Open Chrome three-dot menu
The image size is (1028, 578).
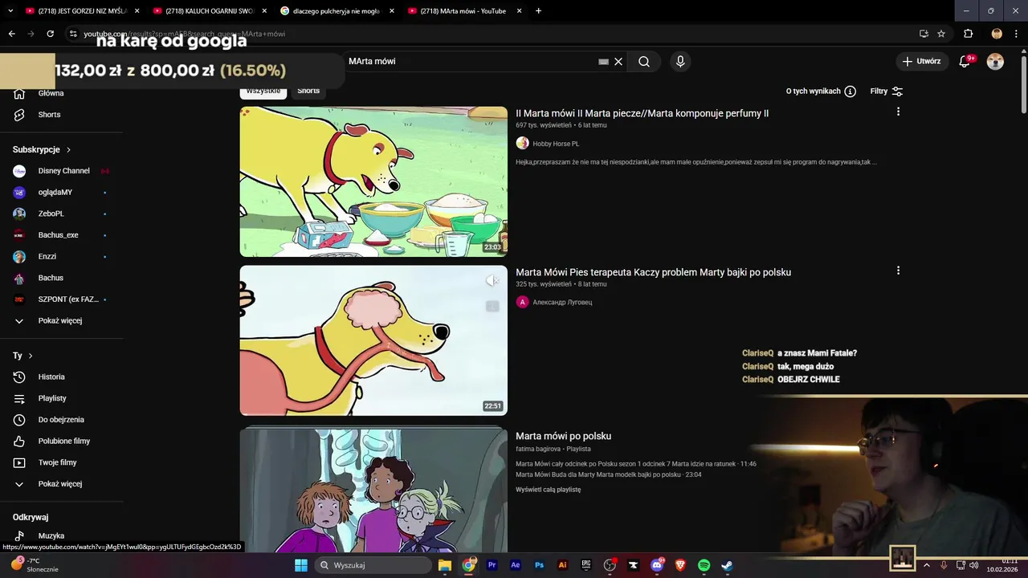1017,34
